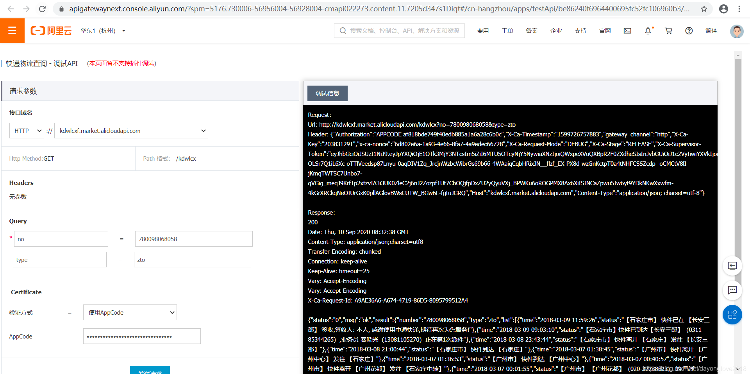Click the 无参数 Headers text
The image size is (750, 376).
click(18, 197)
